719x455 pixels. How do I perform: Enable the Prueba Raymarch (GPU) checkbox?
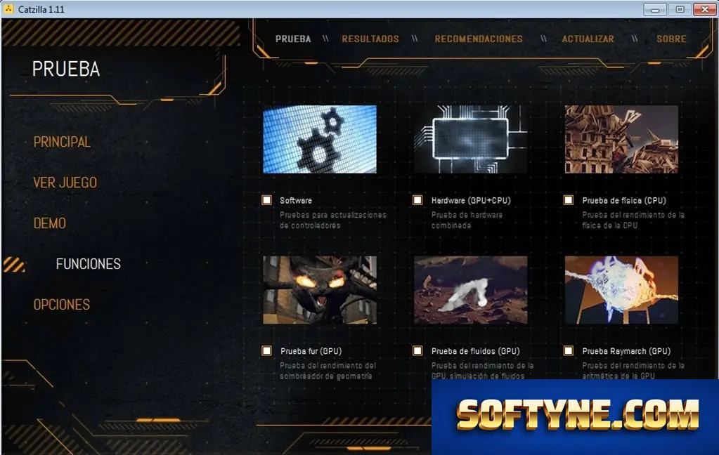point(568,350)
